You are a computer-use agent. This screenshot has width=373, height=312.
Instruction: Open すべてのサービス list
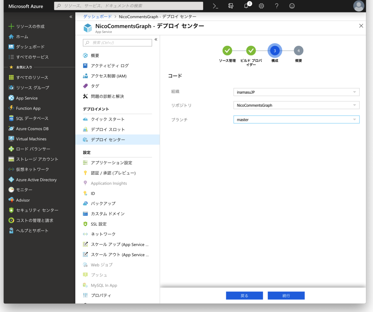[32, 57]
